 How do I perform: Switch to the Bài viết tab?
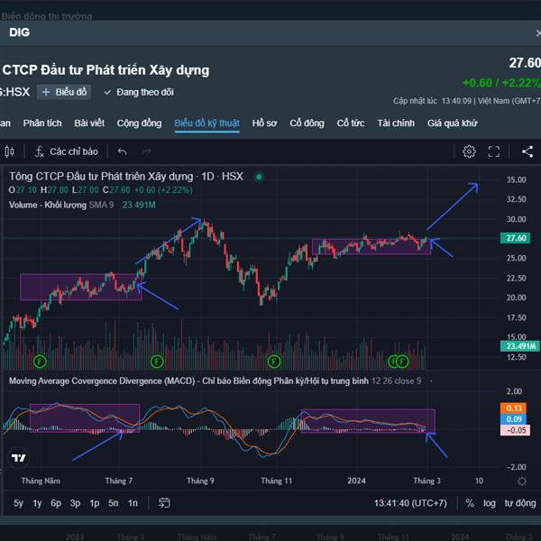tap(89, 124)
